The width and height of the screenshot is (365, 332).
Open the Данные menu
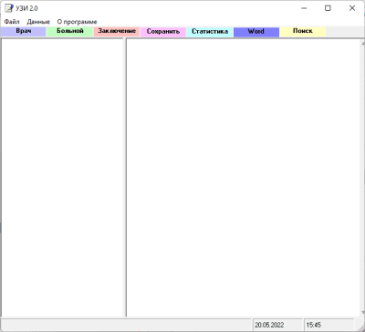point(38,22)
